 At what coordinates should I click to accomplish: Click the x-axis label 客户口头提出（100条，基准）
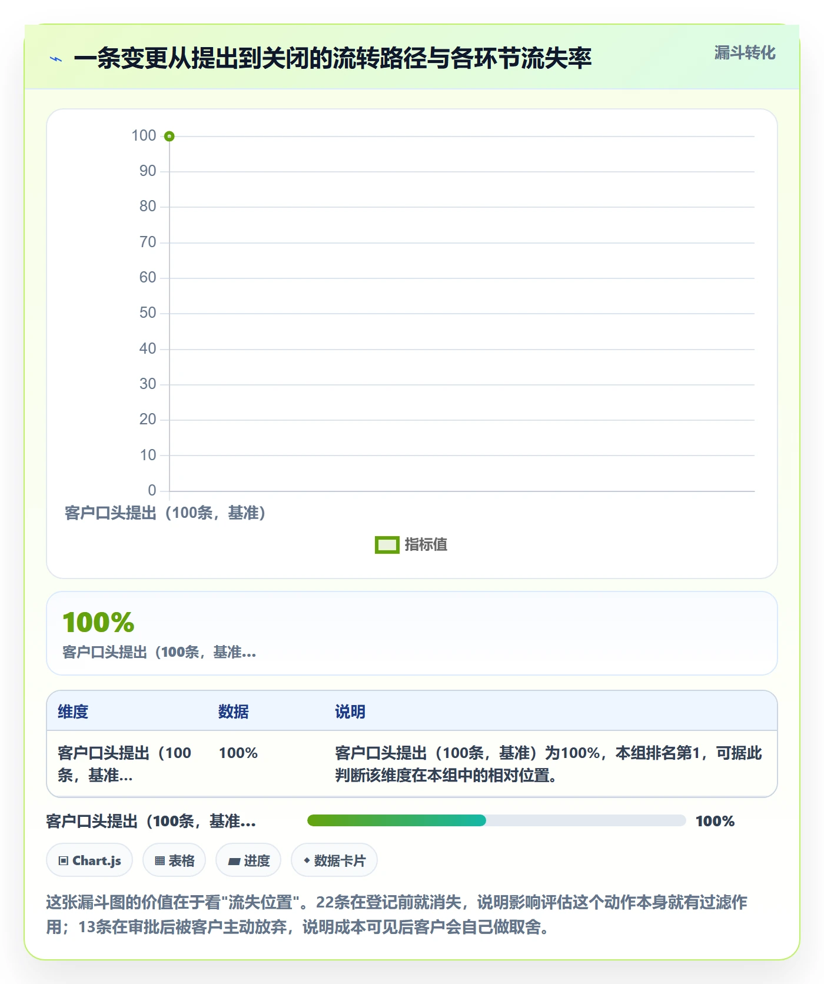pyautogui.click(x=165, y=513)
